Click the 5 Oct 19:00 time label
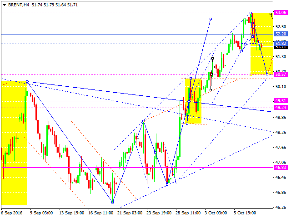This screenshot has height=218, width=291. coord(245,213)
